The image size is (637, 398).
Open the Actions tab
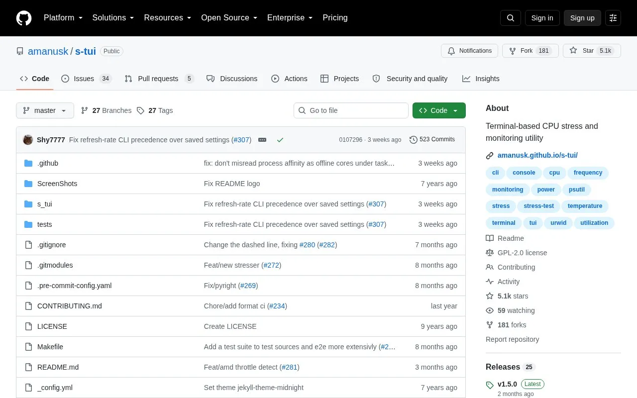(x=289, y=79)
